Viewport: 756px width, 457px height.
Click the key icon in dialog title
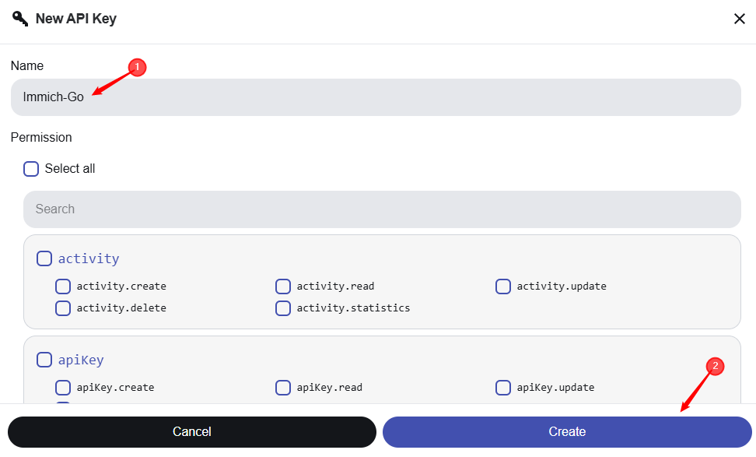pos(20,19)
